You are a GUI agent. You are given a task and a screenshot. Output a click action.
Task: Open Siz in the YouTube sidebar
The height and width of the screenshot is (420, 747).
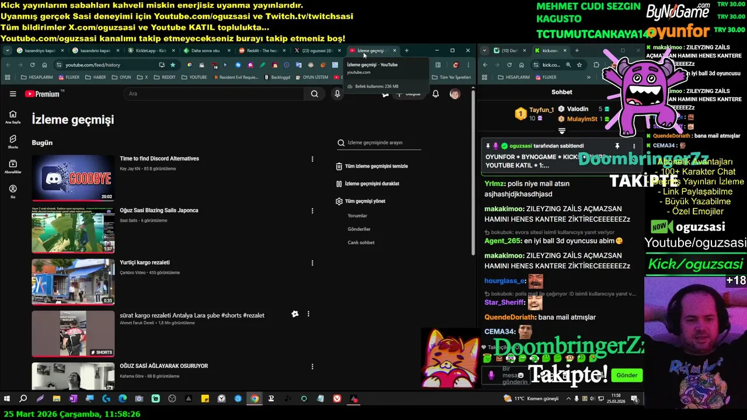[13, 192]
